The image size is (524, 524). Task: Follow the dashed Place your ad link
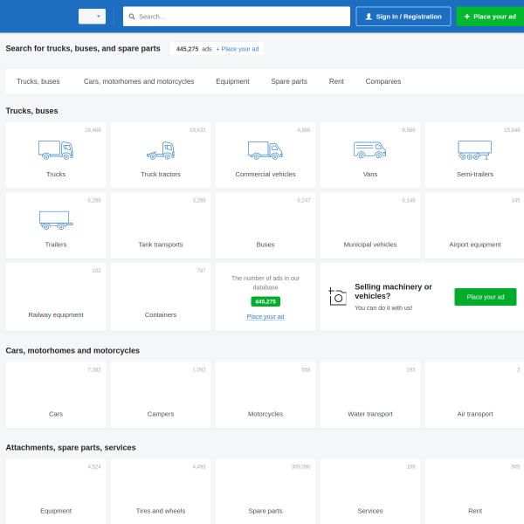click(265, 316)
